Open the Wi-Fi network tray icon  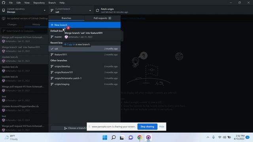pos(220,137)
